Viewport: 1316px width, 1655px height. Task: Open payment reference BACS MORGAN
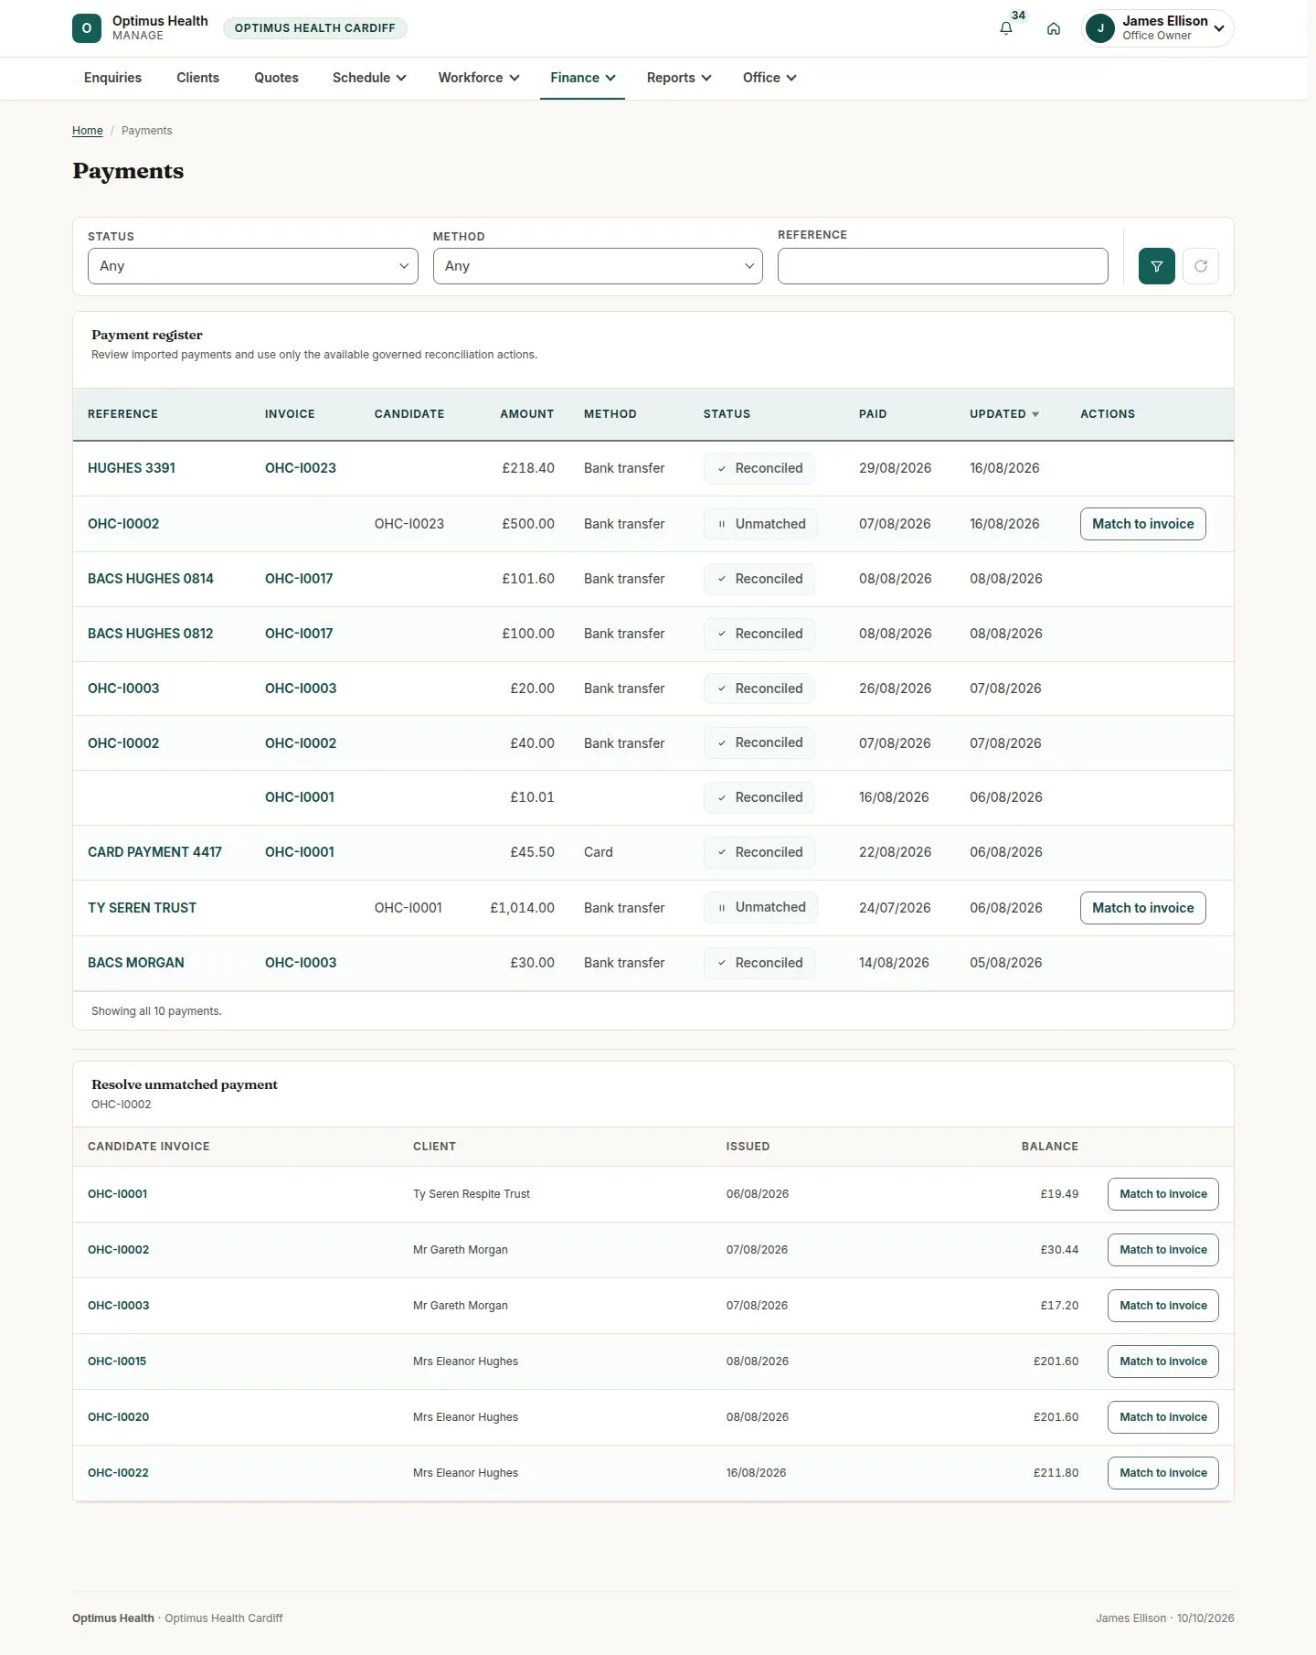coord(136,963)
